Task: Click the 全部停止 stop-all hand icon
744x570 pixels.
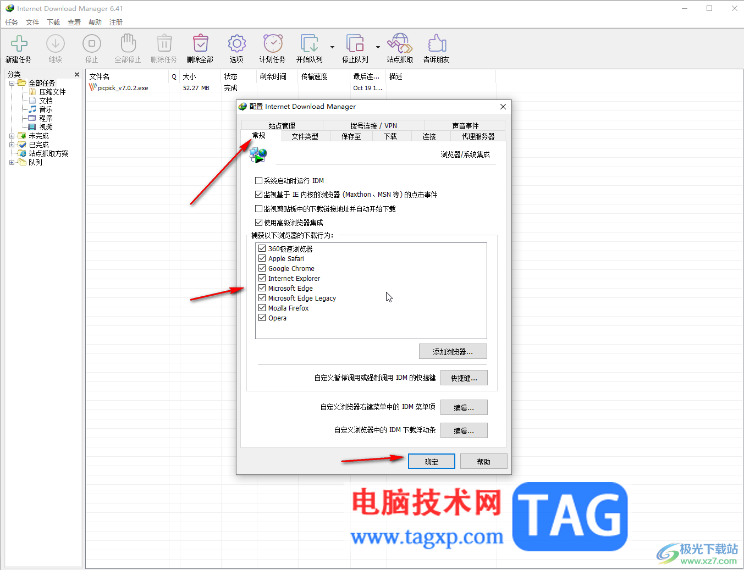Action: [x=128, y=43]
